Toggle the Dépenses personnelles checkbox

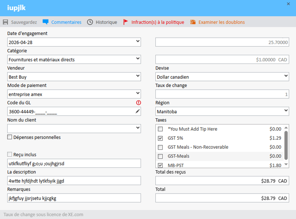10,137
